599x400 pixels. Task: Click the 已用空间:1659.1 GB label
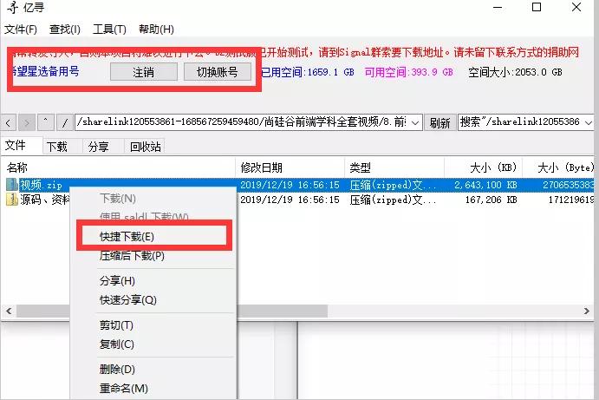pyautogui.click(x=308, y=72)
